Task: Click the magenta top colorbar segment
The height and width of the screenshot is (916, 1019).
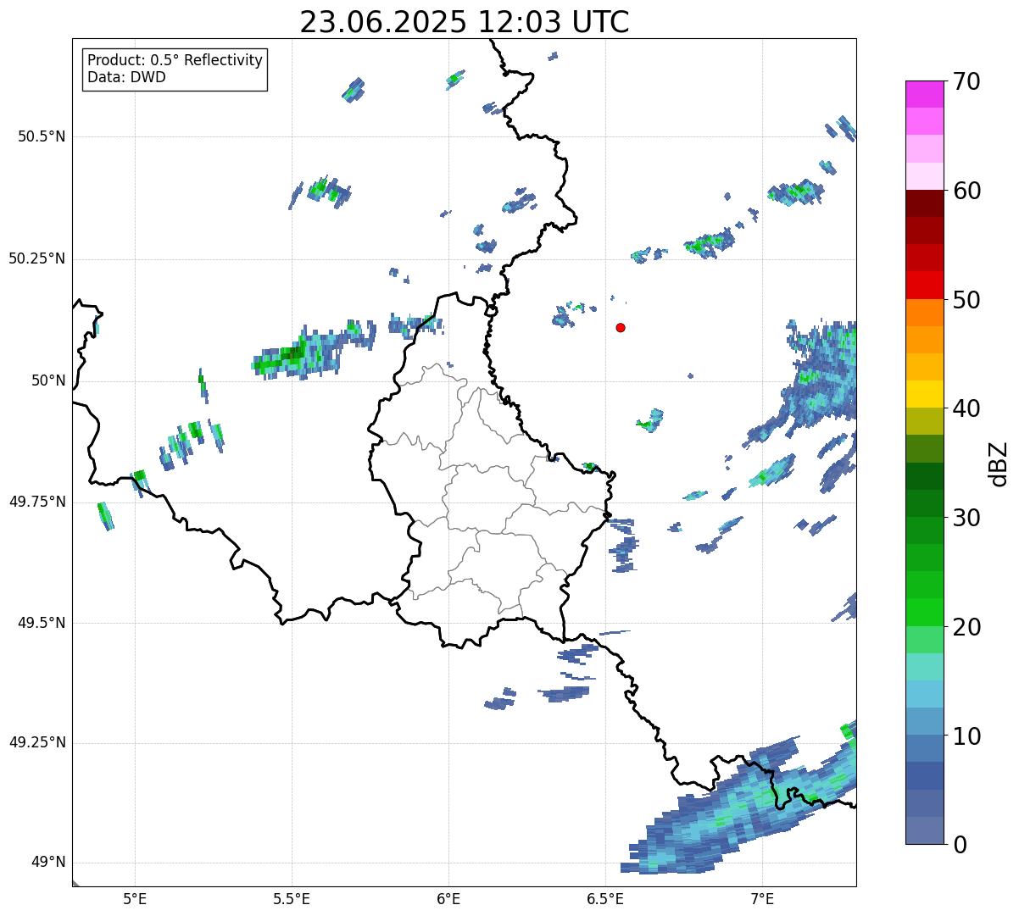Action: click(925, 94)
